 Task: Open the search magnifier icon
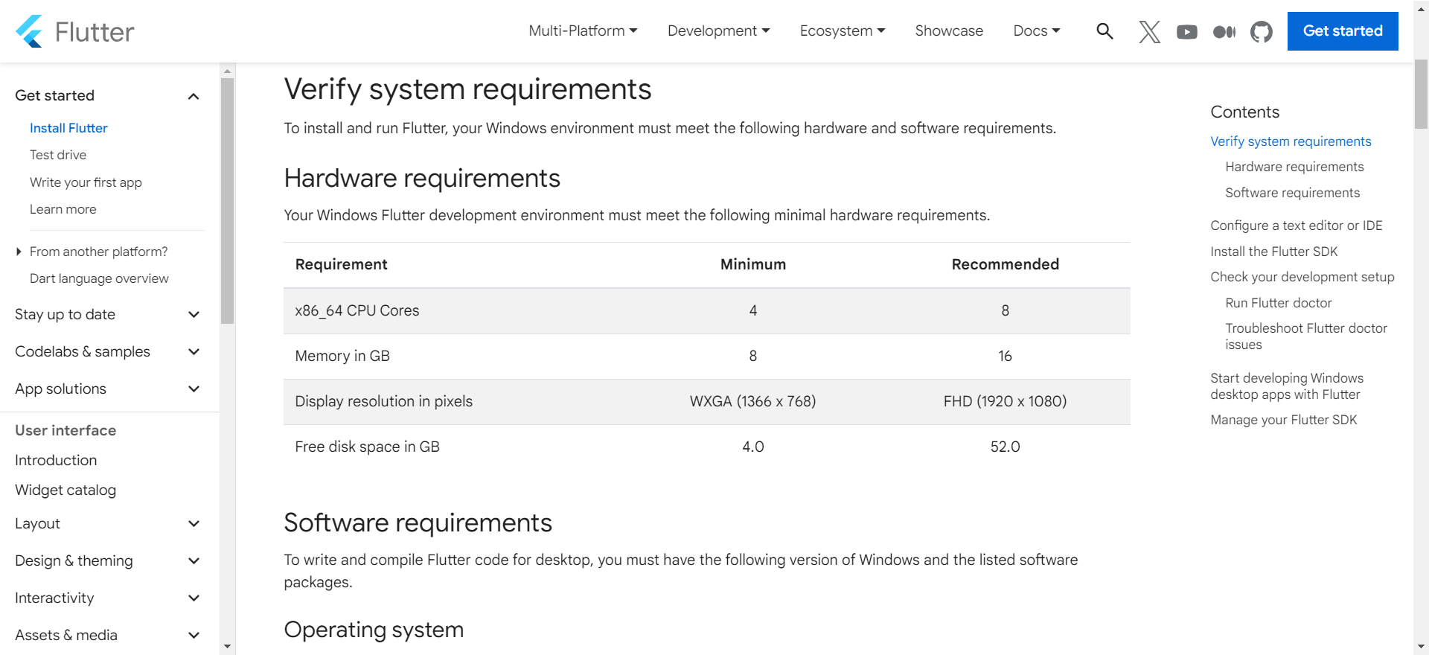coord(1104,31)
